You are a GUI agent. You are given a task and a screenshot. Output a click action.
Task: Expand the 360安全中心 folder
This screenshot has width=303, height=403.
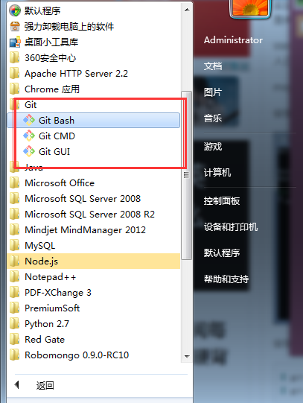coord(94,58)
